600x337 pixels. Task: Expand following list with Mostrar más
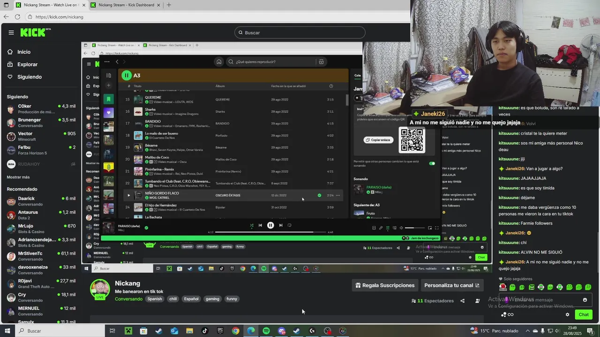click(x=18, y=177)
